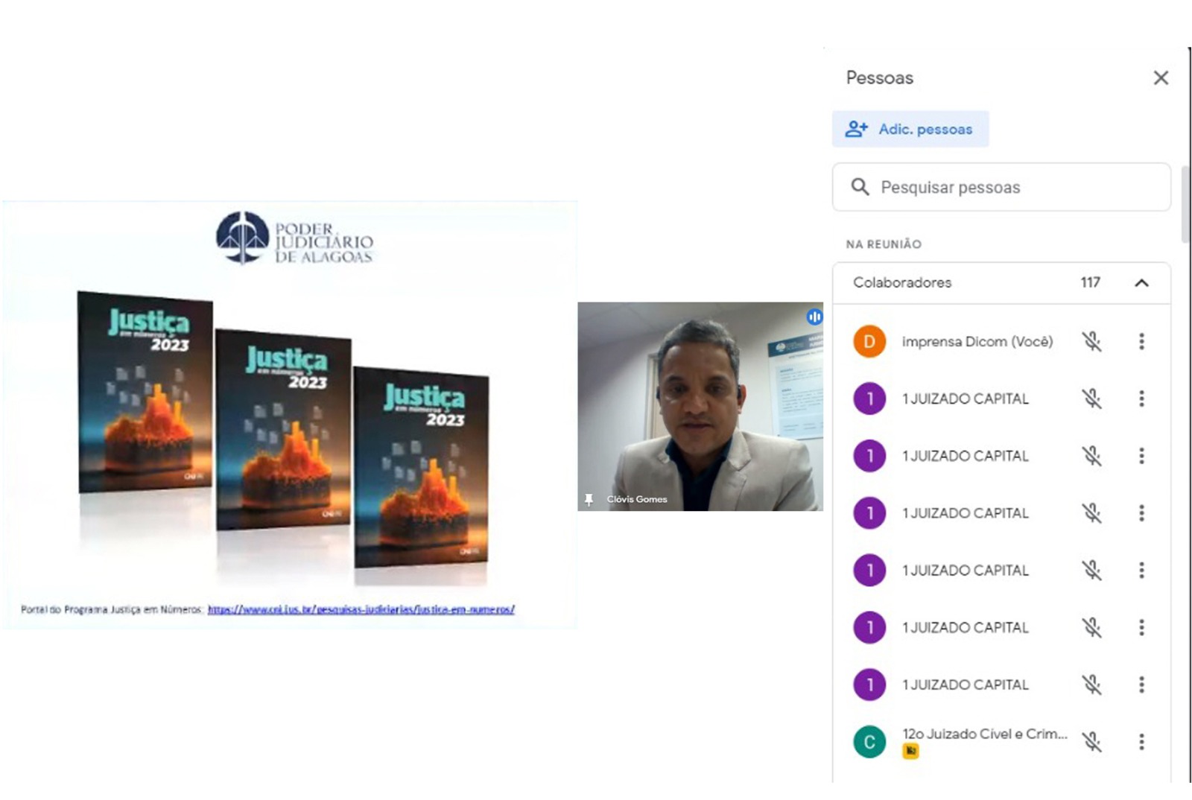The width and height of the screenshot is (1192, 800).
Task: Click audio indicator on Clóvis Gomes video
Action: [x=814, y=317]
